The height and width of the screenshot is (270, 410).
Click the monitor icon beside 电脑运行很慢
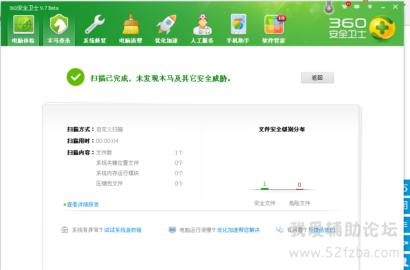click(172, 230)
